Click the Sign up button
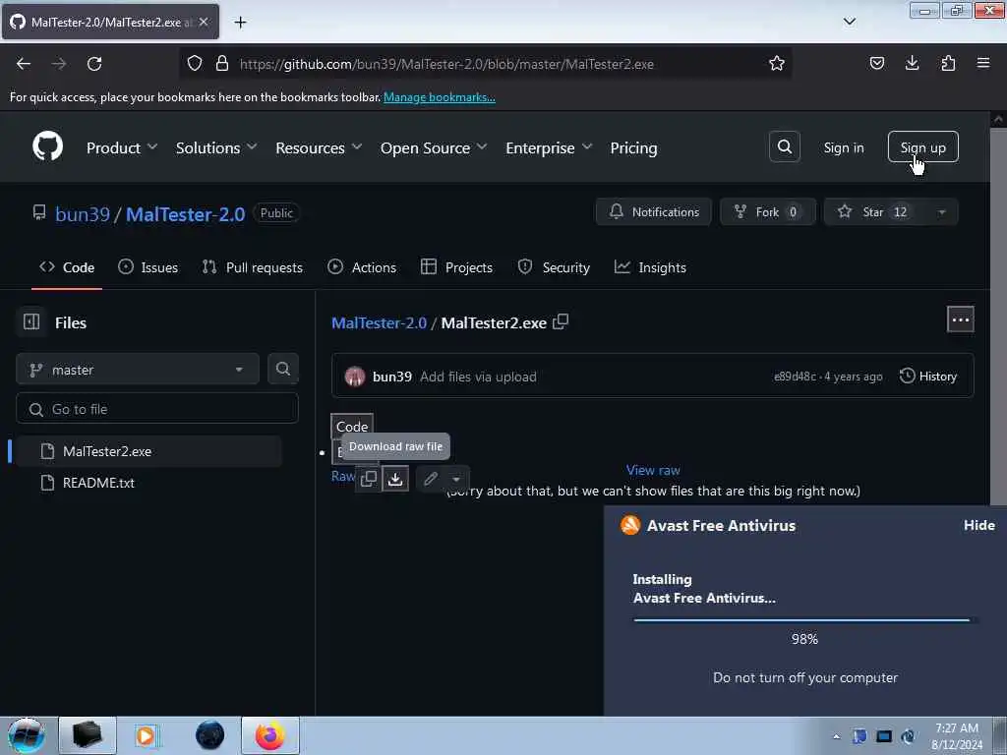The height and width of the screenshot is (755, 1007). point(922,147)
